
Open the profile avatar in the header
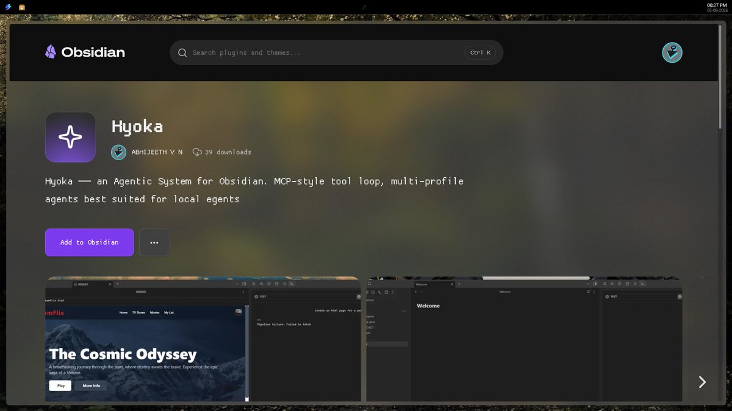[672, 53]
